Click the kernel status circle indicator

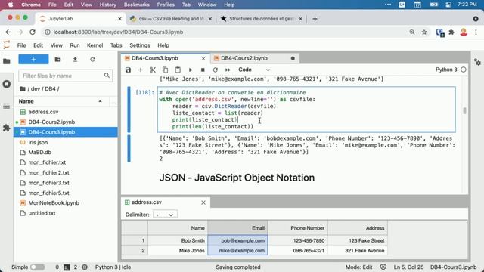point(464,70)
